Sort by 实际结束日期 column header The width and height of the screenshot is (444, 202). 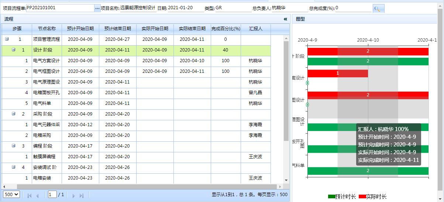coord(192,28)
